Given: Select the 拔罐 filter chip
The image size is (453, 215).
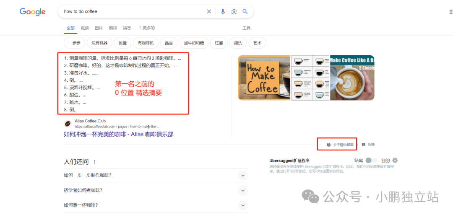Looking at the screenshot, I should pyautogui.click(x=122, y=43).
